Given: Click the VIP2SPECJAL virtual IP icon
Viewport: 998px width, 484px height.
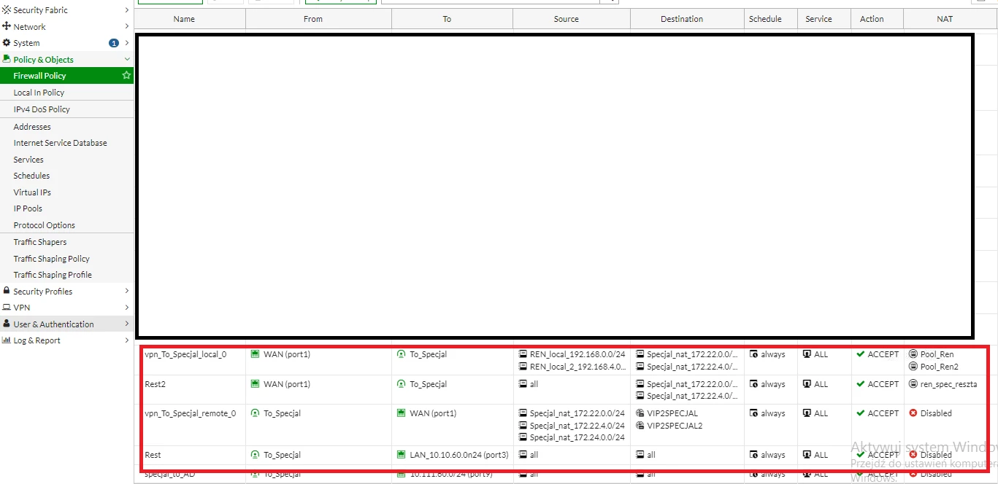Looking at the screenshot, I should coord(640,413).
